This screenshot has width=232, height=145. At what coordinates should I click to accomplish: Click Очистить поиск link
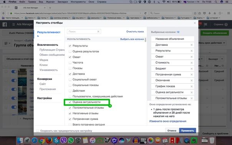[x=135, y=32]
